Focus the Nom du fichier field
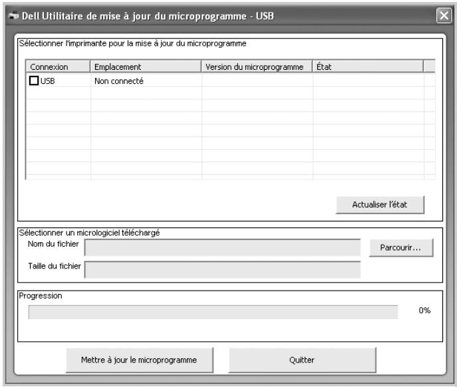The image size is (457, 387). click(x=222, y=247)
